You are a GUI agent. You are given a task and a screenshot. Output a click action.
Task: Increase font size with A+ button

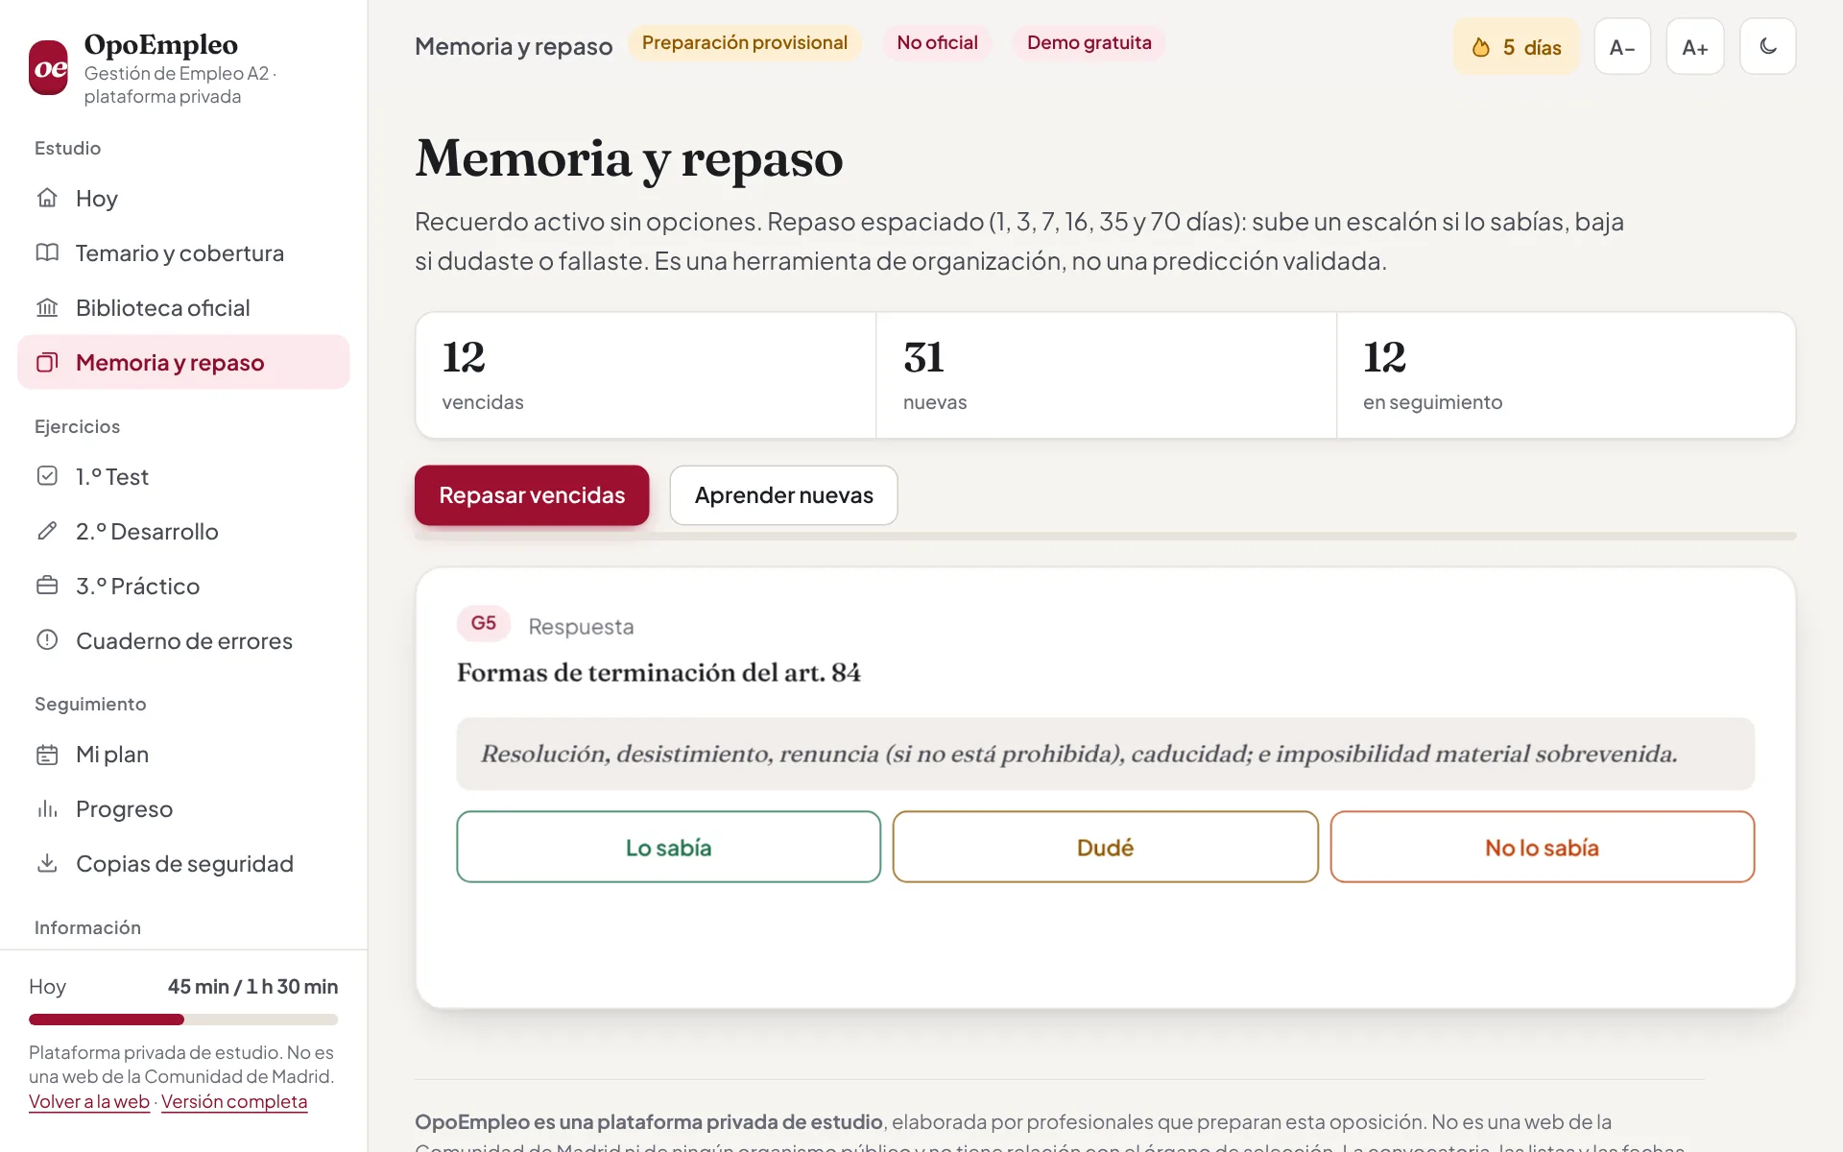(1695, 46)
